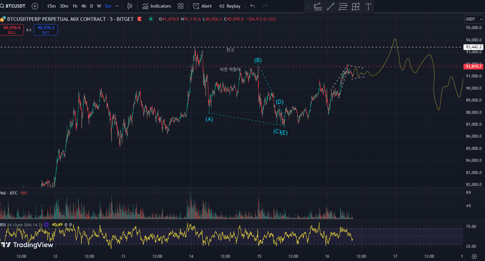This screenshot has height=261, width=485.
Task: Select the (A) wave label
Action: (x=209, y=119)
